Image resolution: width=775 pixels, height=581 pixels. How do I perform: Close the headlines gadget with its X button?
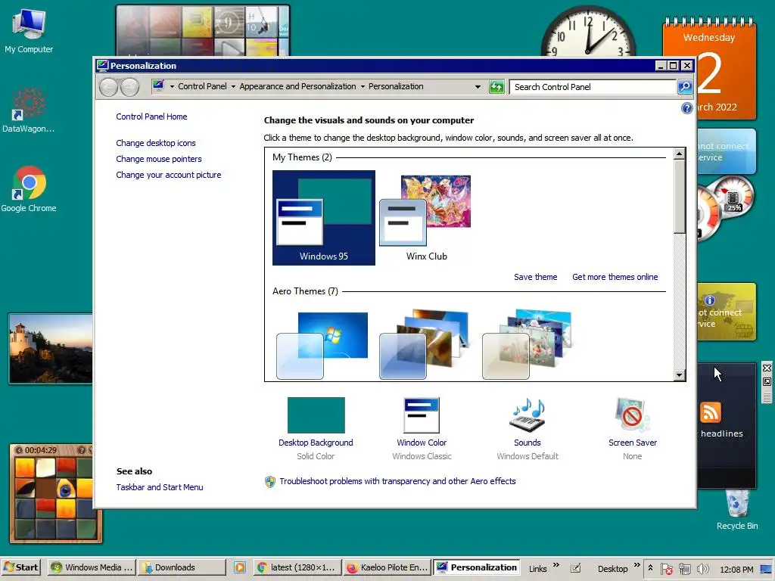click(767, 368)
